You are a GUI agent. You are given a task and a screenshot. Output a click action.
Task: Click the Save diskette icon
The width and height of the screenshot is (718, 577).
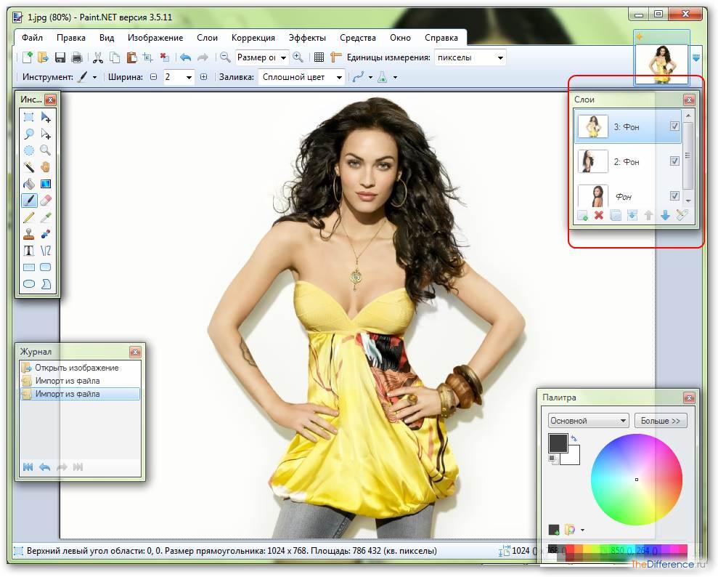click(60, 57)
